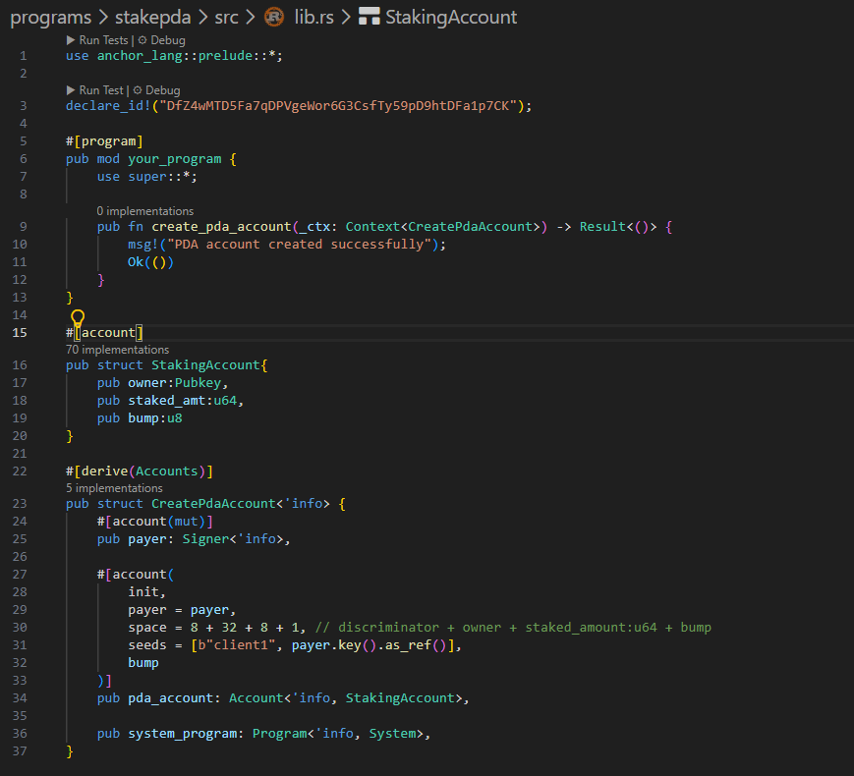The width and height of the screenshot is (854, 776).
Task: Click b"client1" seed literal
Action: coord(237,645)
